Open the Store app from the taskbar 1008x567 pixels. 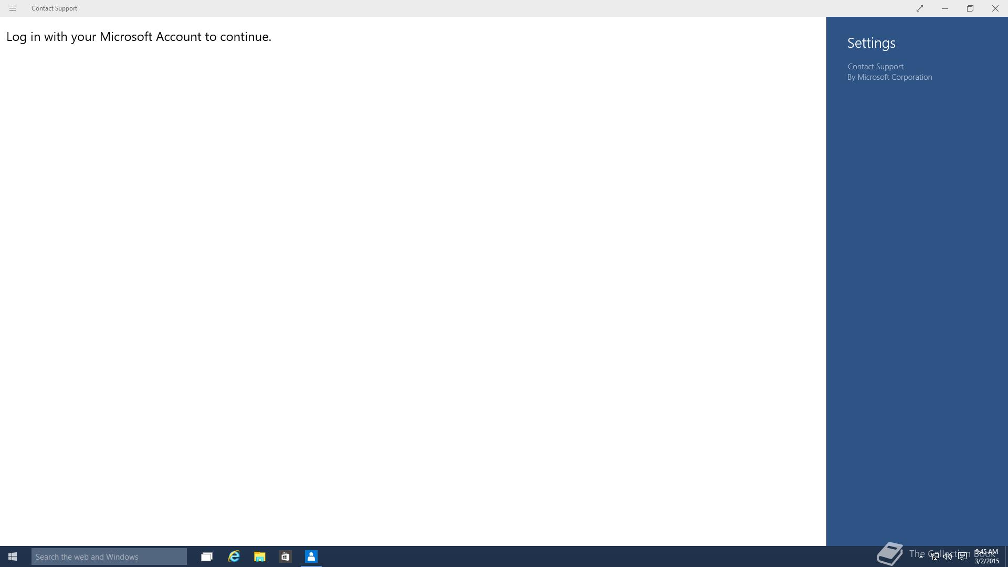point(286,556)
